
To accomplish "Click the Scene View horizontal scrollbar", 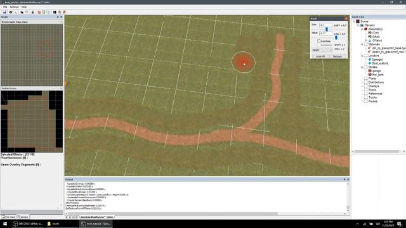I will pos(378,151).
